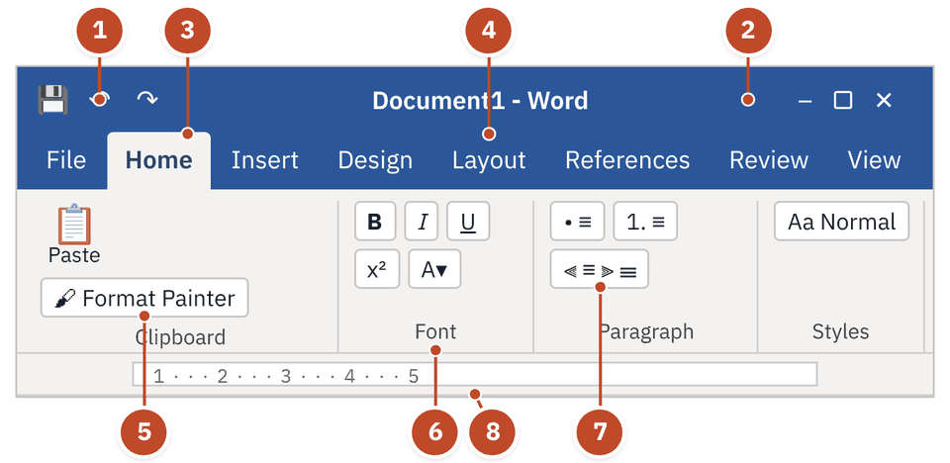Apply superscript x² formatting
The height and width of the screenshot is (463, 950).
click(377, 269)
